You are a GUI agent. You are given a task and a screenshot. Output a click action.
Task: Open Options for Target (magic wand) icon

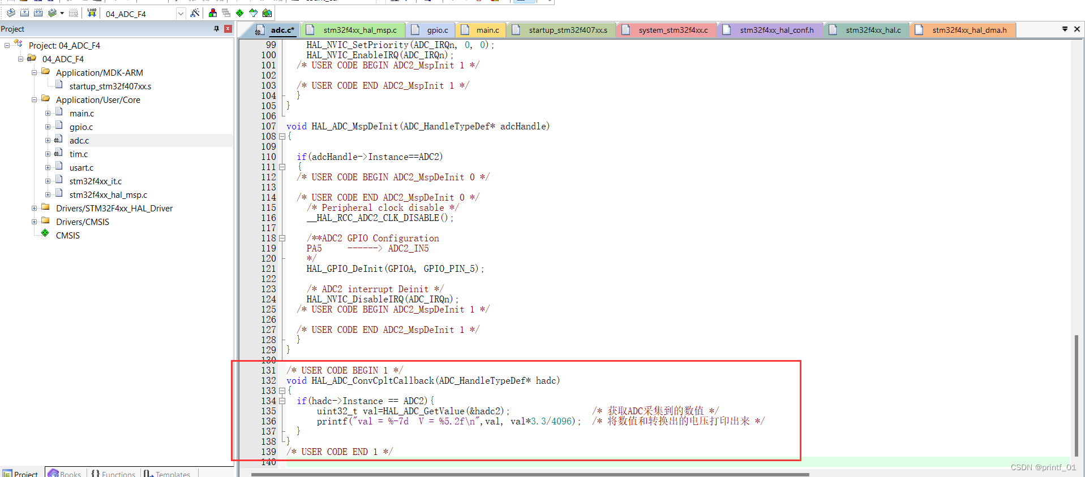[x=195, y=12]
